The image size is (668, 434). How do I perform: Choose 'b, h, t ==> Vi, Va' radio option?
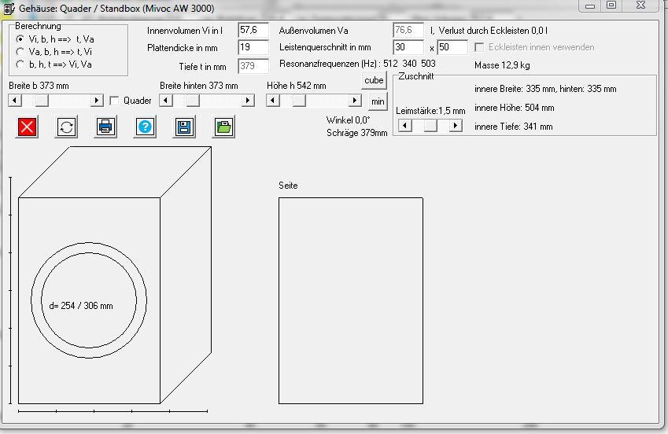[x=20, y=64]
